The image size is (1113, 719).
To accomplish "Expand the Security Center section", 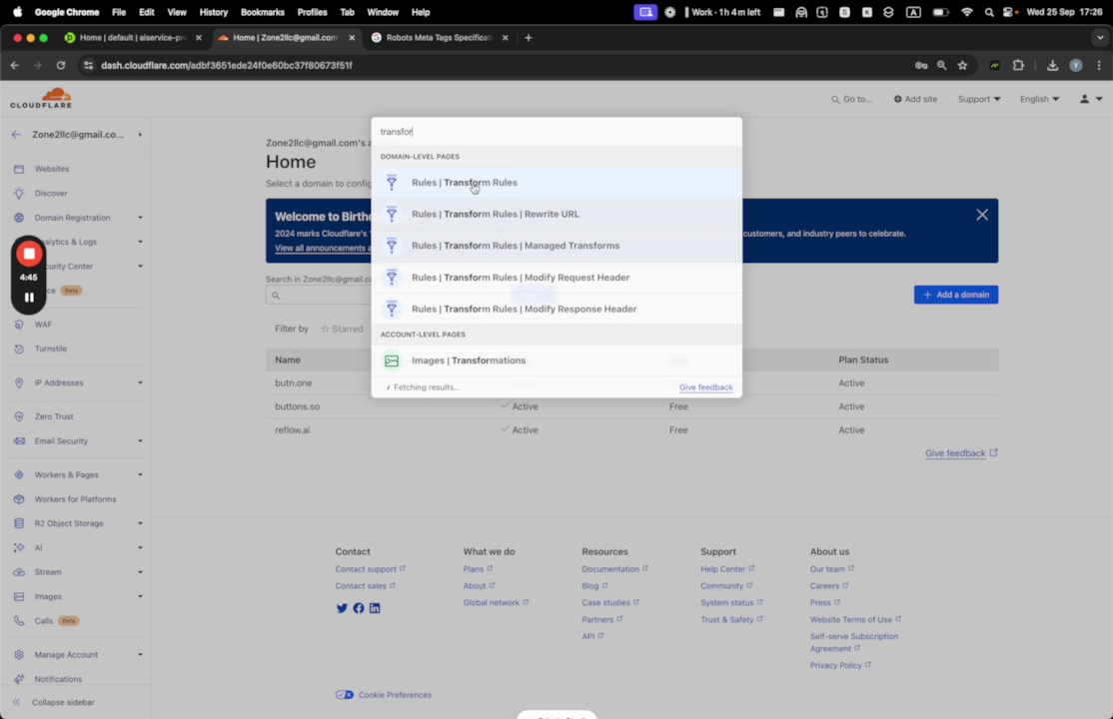I will tap(140, 267).
